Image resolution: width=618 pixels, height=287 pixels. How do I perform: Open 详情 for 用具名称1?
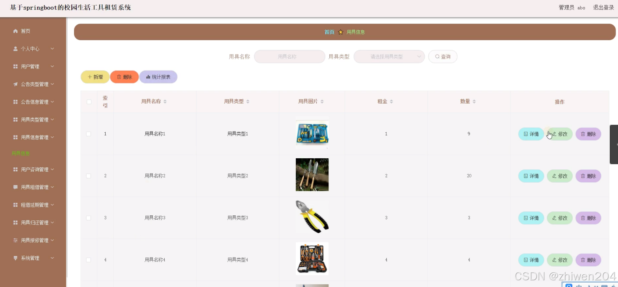(531, 134)
